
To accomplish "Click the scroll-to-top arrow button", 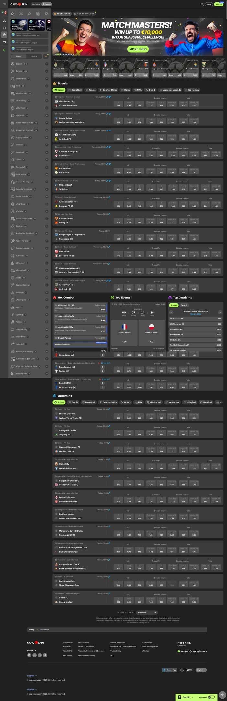I will click(222, 695).
